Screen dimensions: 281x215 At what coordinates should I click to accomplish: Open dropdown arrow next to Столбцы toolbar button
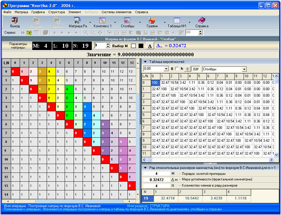[x=140, y=22]
